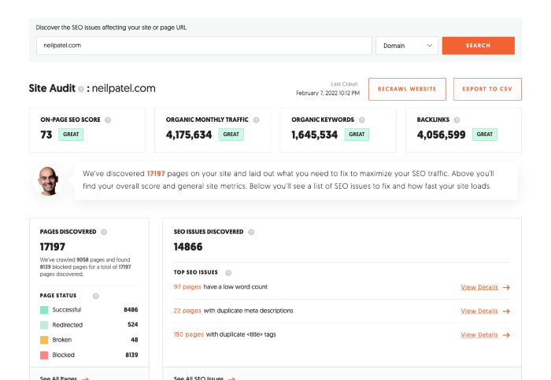The width and height of the screenshot is (551, 380).
Task: Click the Blocked count 8139
Action: 131,355
